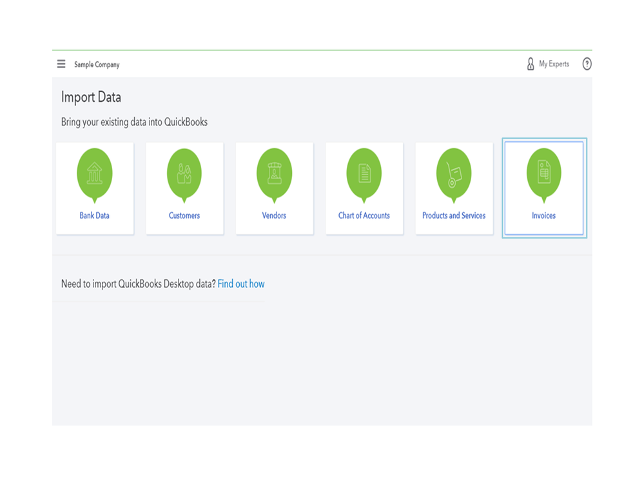Open the Vendors text label
The width and height of the screenshot is (644, 483).
tap(274, 215)
